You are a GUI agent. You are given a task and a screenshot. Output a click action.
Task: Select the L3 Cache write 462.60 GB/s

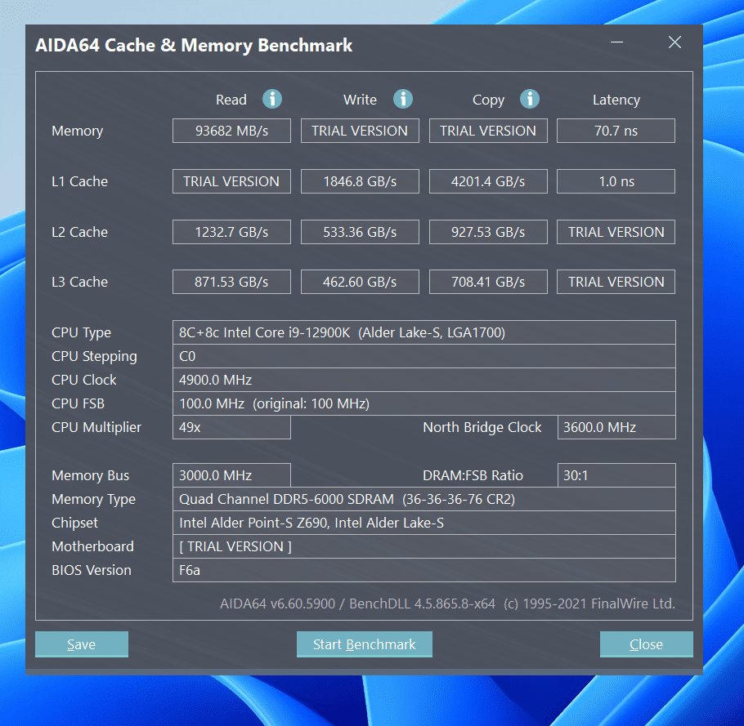coord(360,282)
